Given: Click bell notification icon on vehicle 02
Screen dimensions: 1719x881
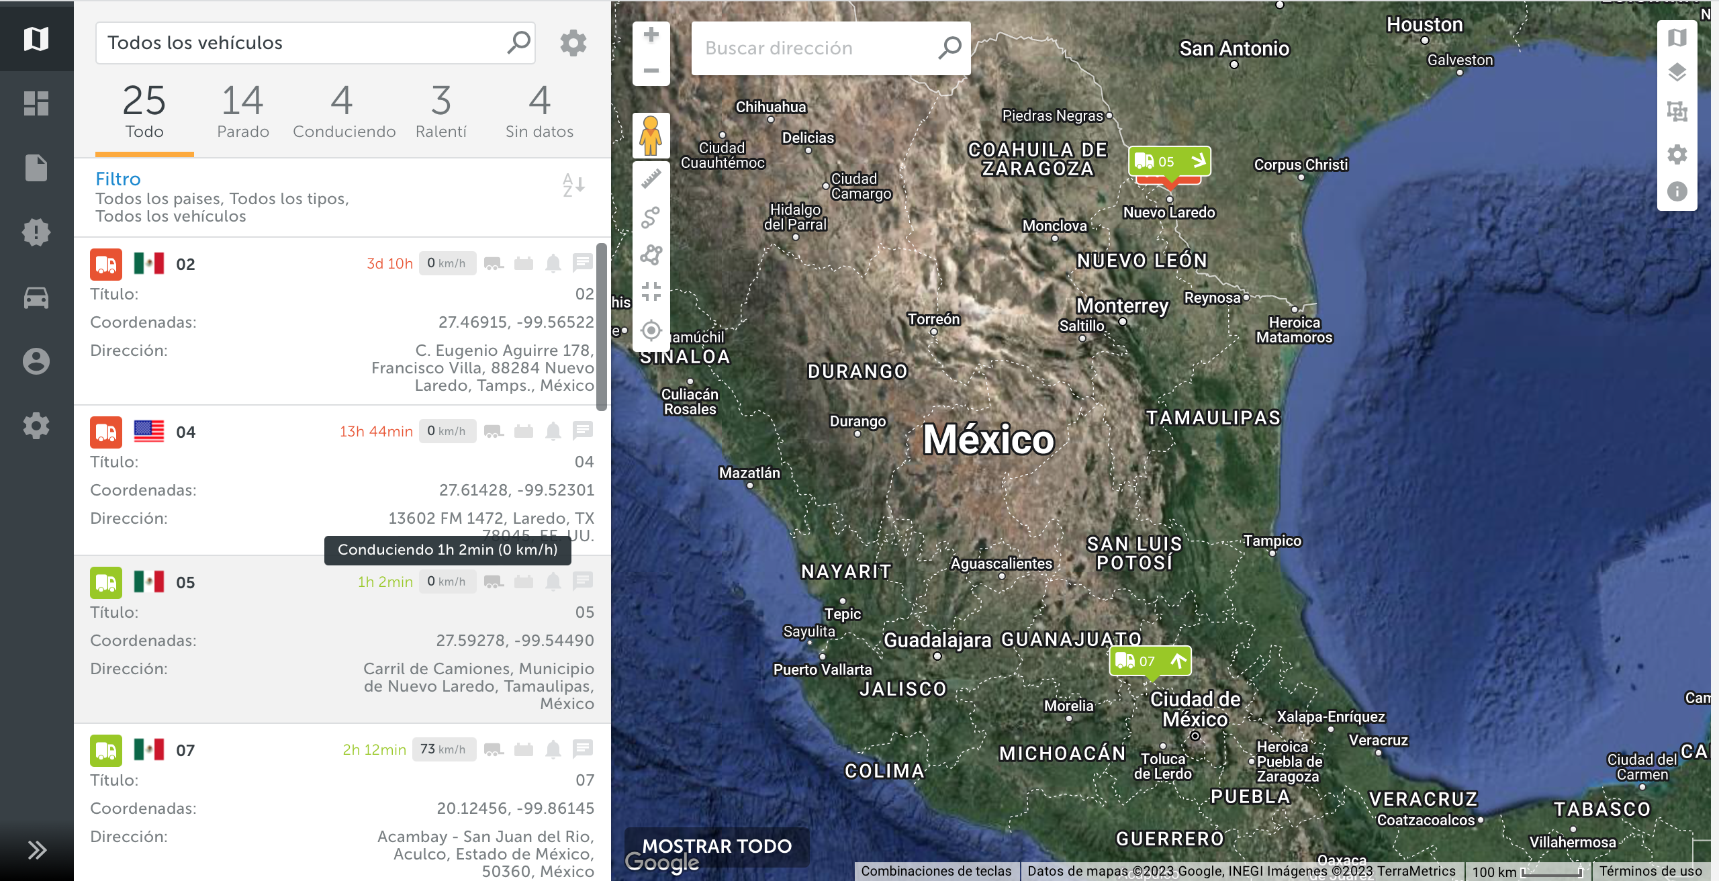Looking at the screenshot, I should [x=553, y=263].
